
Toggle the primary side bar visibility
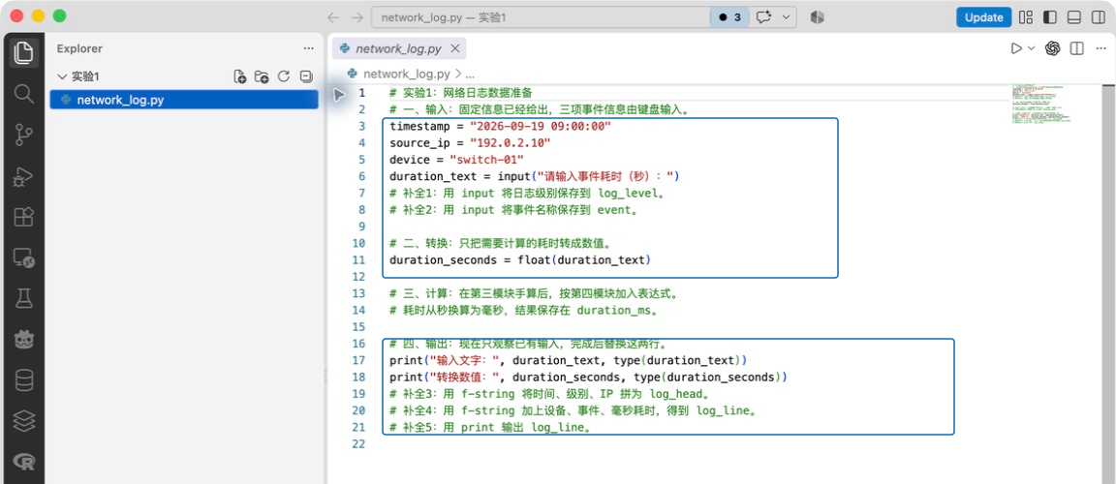(x=1050, y=17)
